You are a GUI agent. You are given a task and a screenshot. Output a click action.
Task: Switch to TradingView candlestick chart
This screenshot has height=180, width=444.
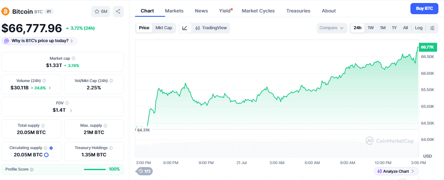[211, 28]
